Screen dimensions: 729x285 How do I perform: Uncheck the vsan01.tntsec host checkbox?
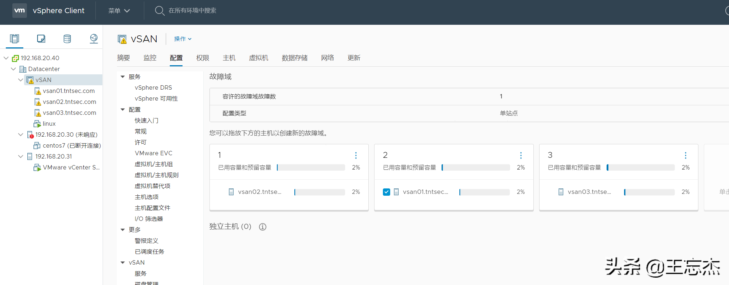pyautogui.click(x=387, y=192)
